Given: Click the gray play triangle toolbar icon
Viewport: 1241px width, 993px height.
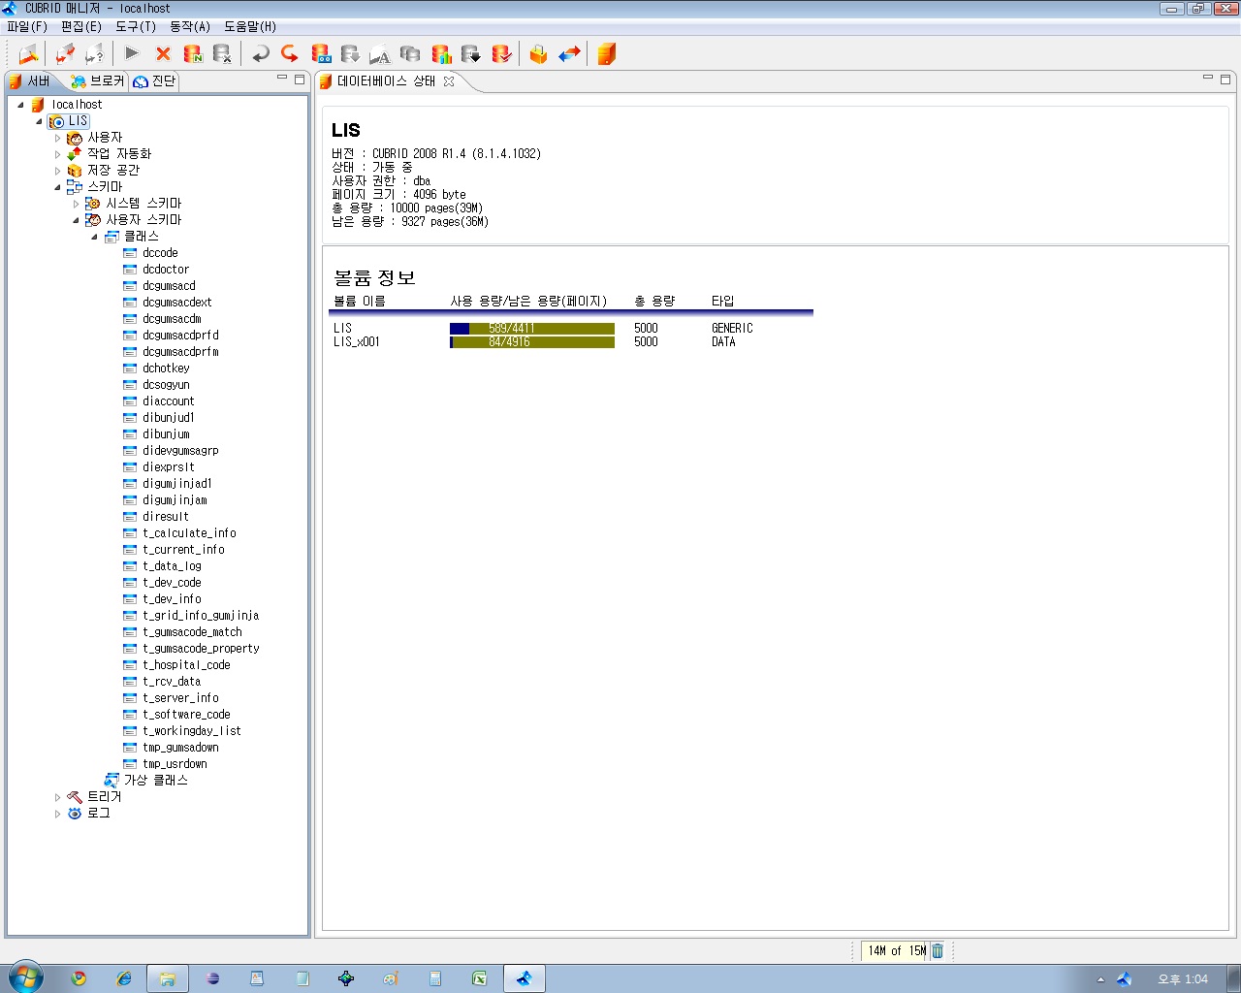Looking at the screenshot, I should [133, 53].
